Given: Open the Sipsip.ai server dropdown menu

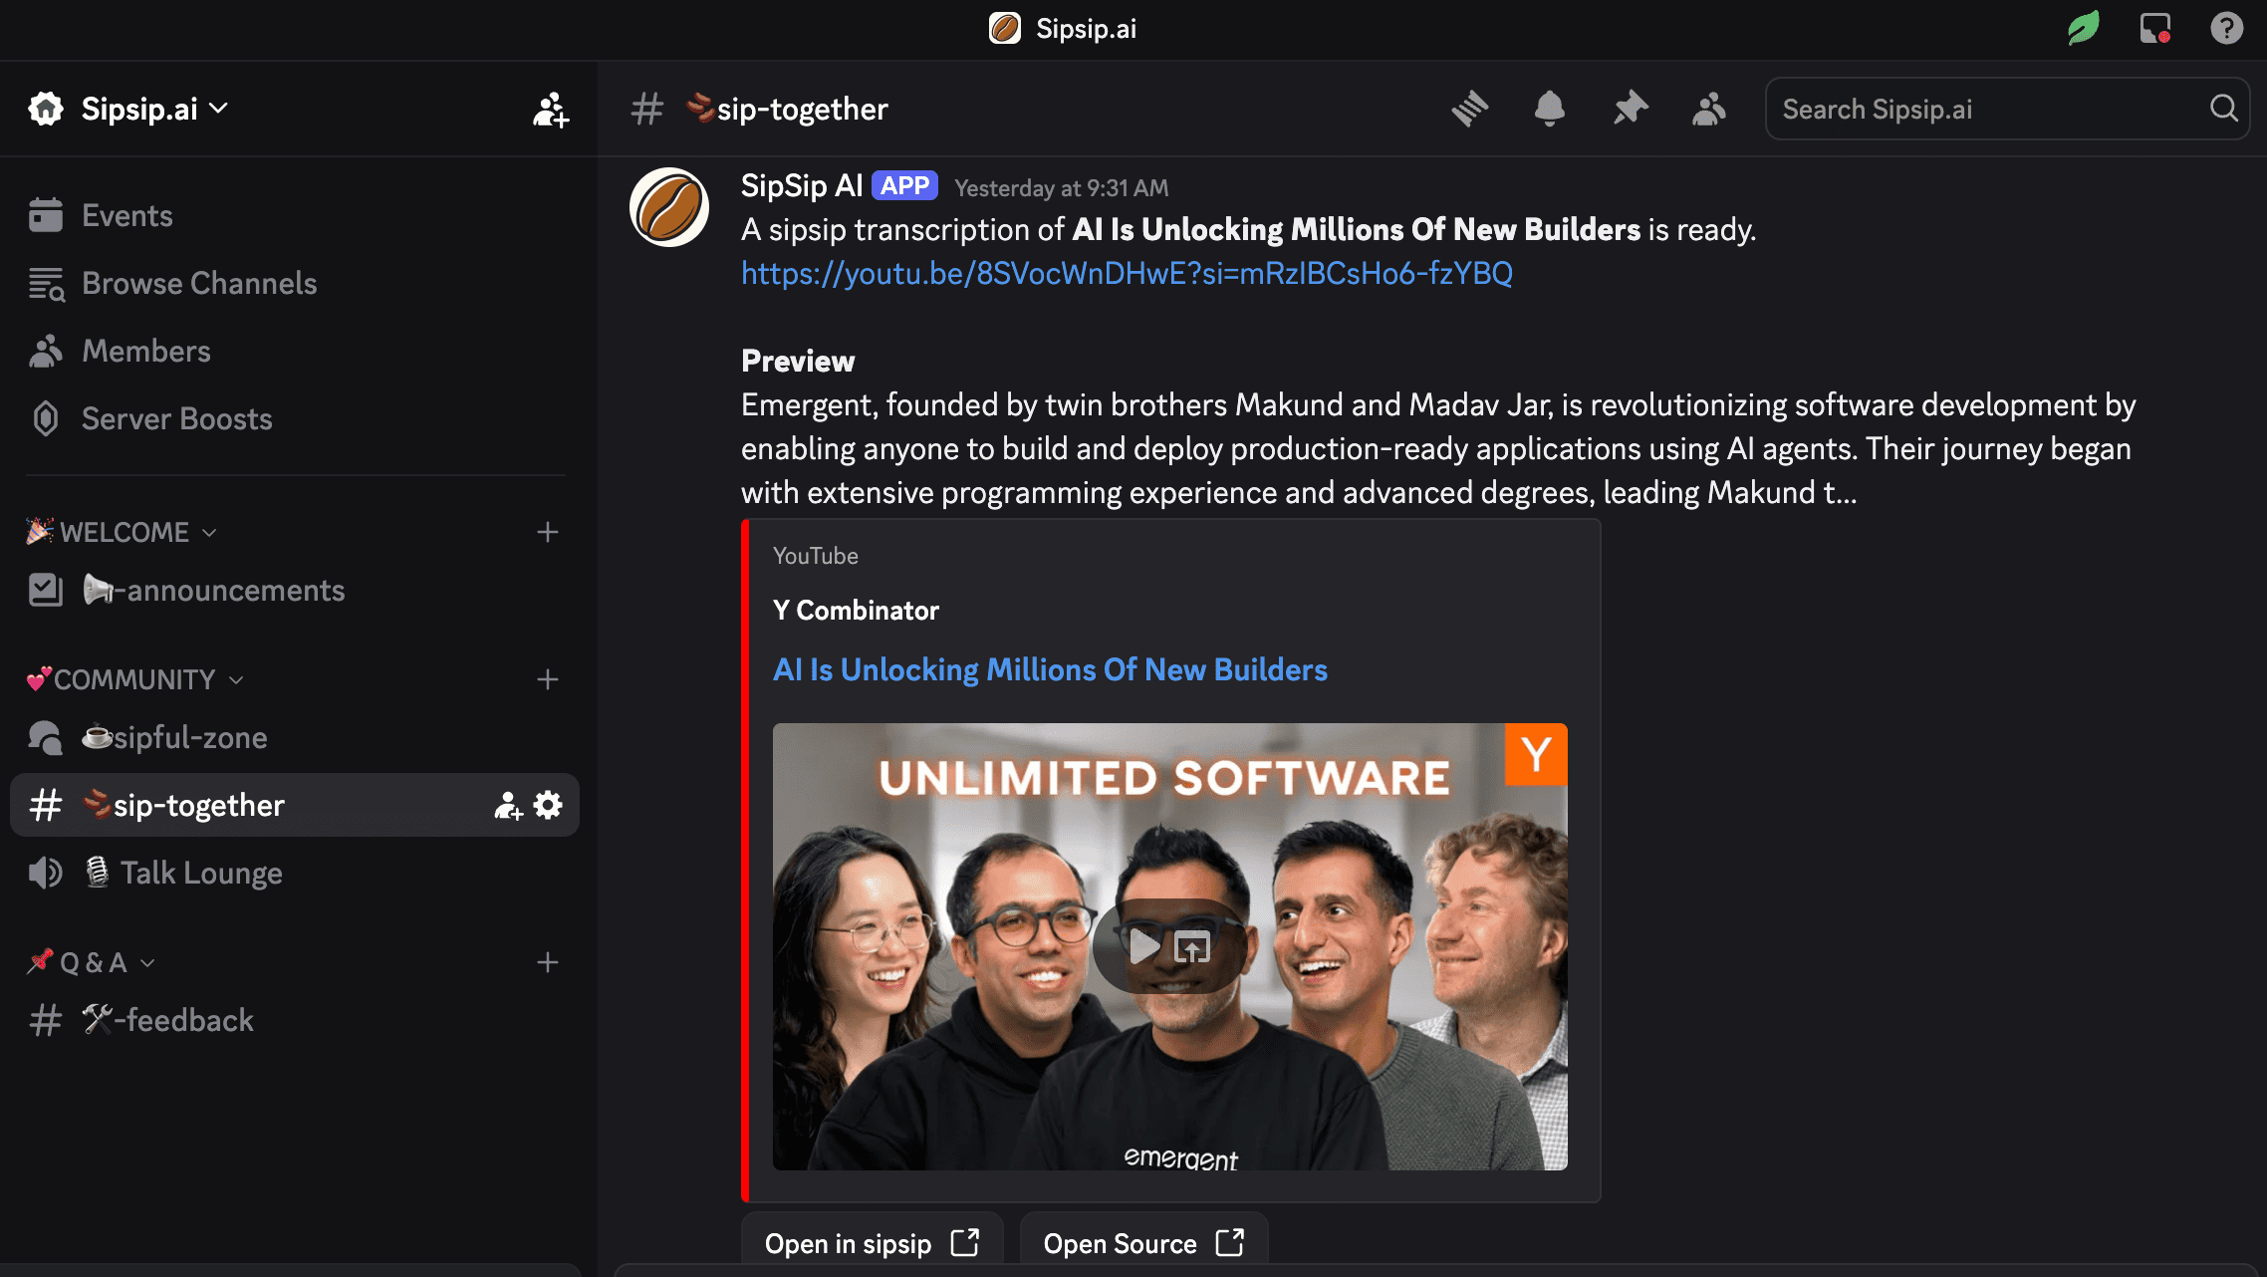Looking at the screenshot, I should pos(139,109).
